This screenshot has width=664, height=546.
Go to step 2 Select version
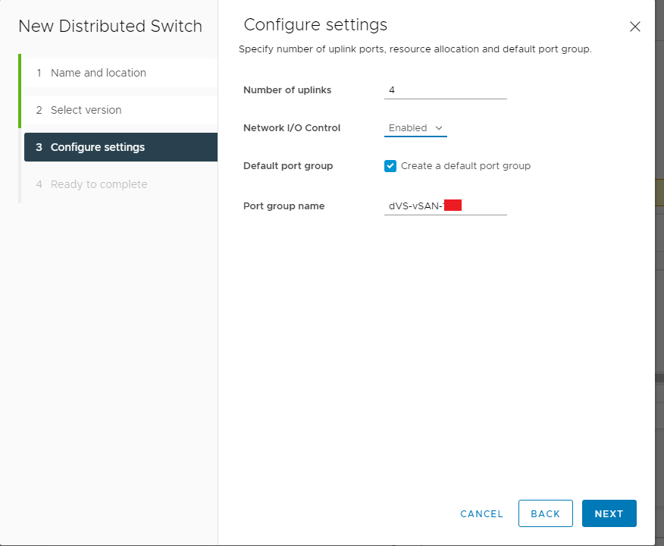coord(121,110)
